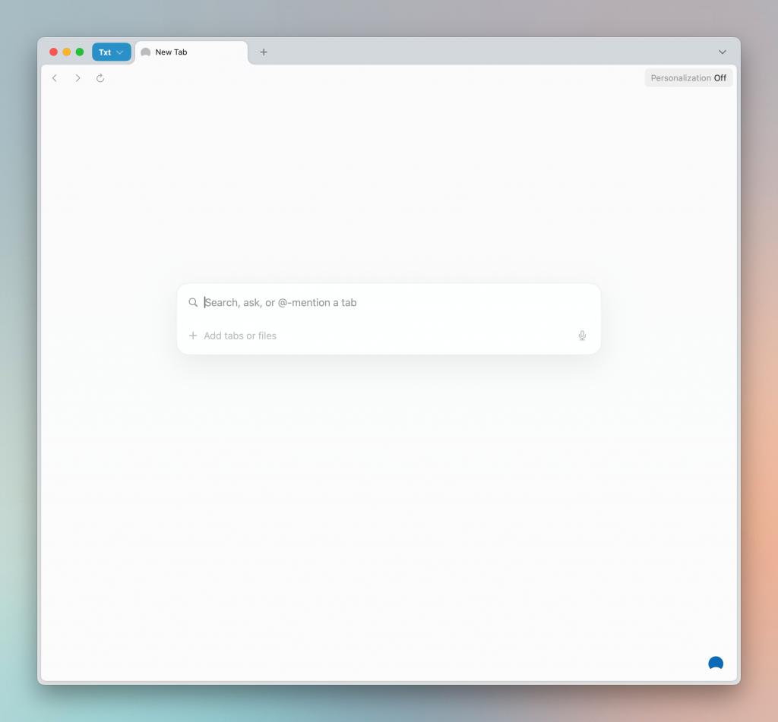
Task: Start voice input with microphone icon
Action: click(x=582, y=336)
